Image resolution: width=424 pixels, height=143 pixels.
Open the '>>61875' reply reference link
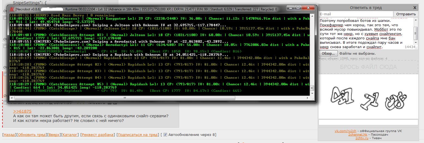pos(22,111)
